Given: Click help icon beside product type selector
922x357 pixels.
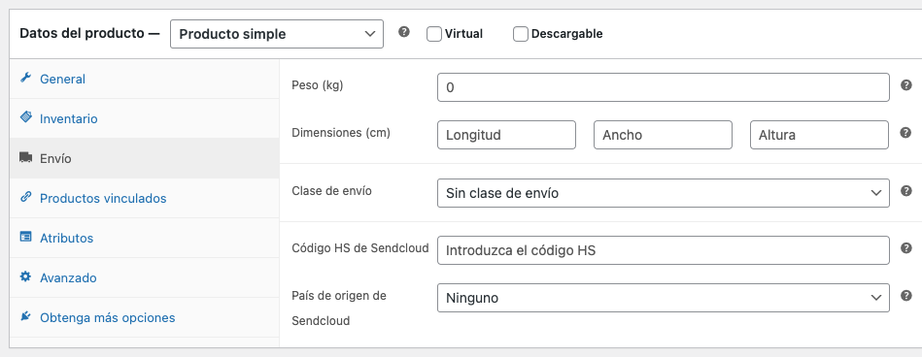Looking at the screenshot, I should [404, 32].
